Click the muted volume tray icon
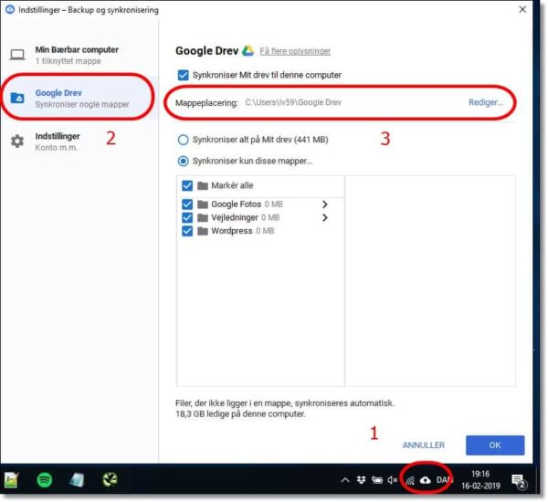The width and height of the screenshot is (548, 502). point(393,480)
